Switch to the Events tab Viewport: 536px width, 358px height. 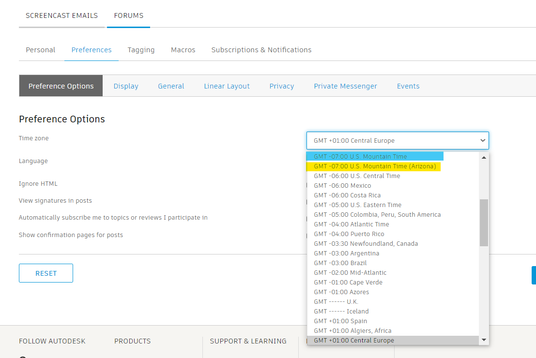[x=408, y=86]
